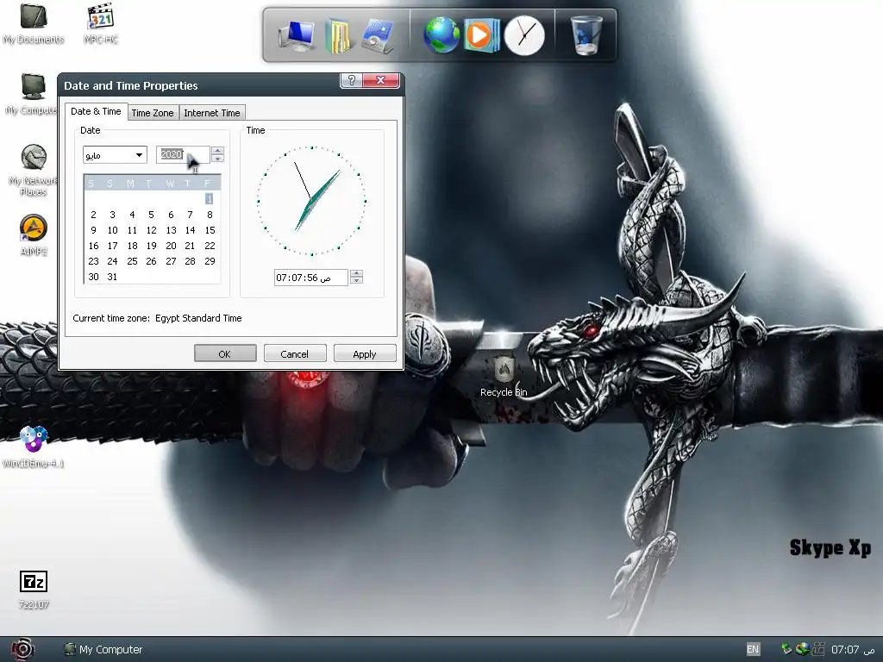Click the Apply button
This screenshot has height=662, width=883.
[365, 354]
